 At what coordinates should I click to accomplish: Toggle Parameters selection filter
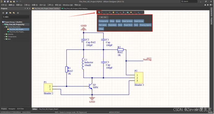point(112,25)
